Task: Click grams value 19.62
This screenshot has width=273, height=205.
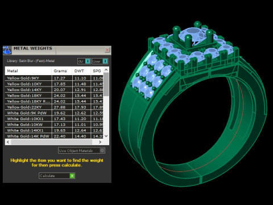Action: [x=60, y=113]
